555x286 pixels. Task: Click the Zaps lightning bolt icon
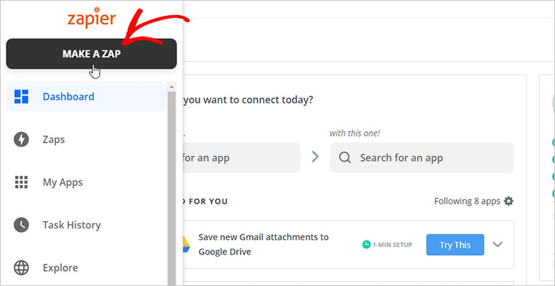click(x=21, y=139)
